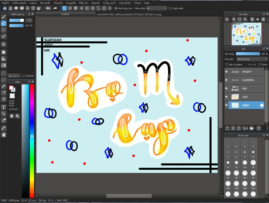Viewport: 269px width, 203px height.
Task: Select the Brush tool
Action: coord(4,17)
